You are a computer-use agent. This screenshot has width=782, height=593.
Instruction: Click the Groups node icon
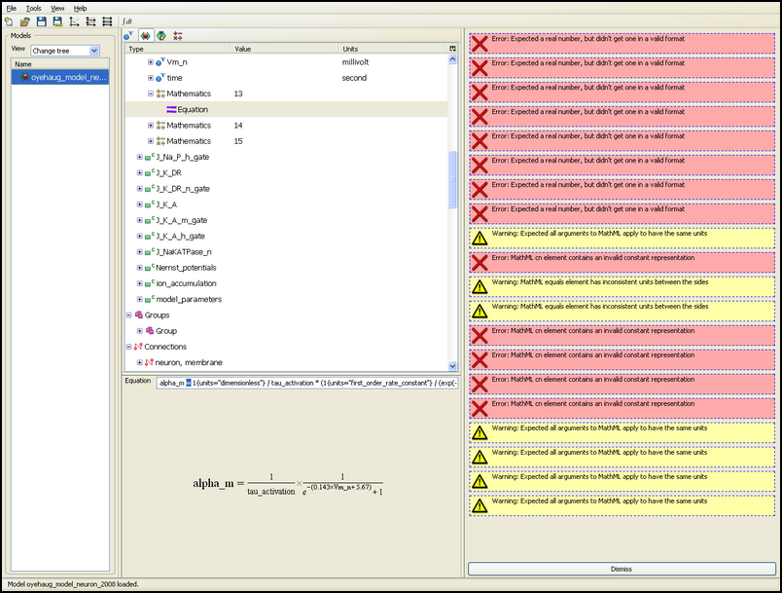tap(139, 315)
